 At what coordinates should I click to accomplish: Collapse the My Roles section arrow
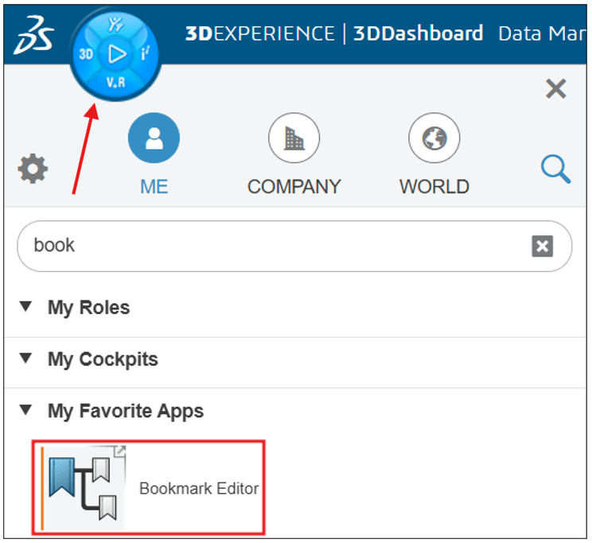(25, 306)
